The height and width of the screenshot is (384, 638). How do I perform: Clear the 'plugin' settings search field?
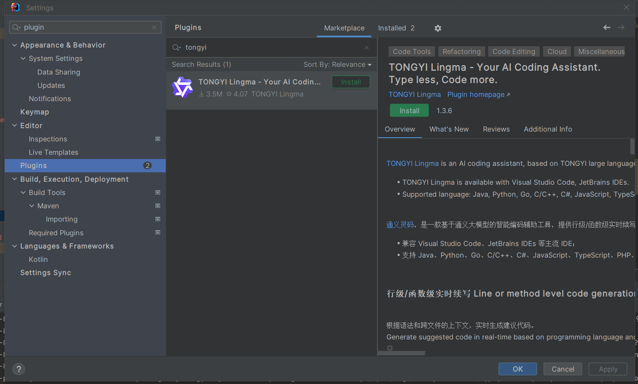click(x=154, y=27)
